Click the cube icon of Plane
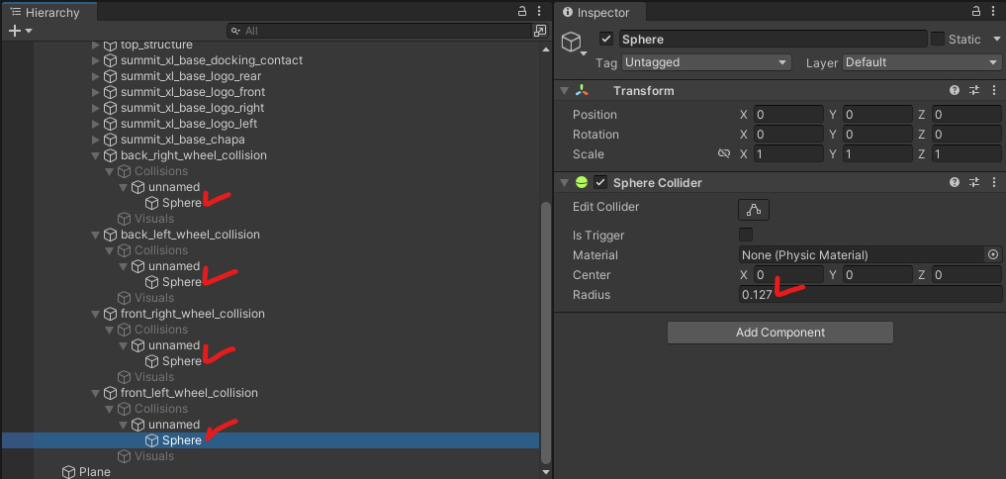The image size is (1006, 479). (68, 472)
